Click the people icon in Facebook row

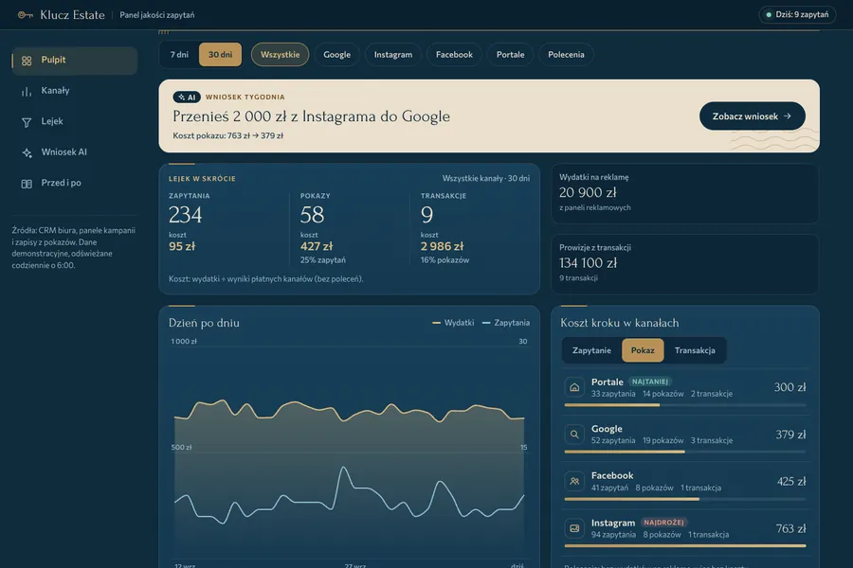tap(574, 481)
